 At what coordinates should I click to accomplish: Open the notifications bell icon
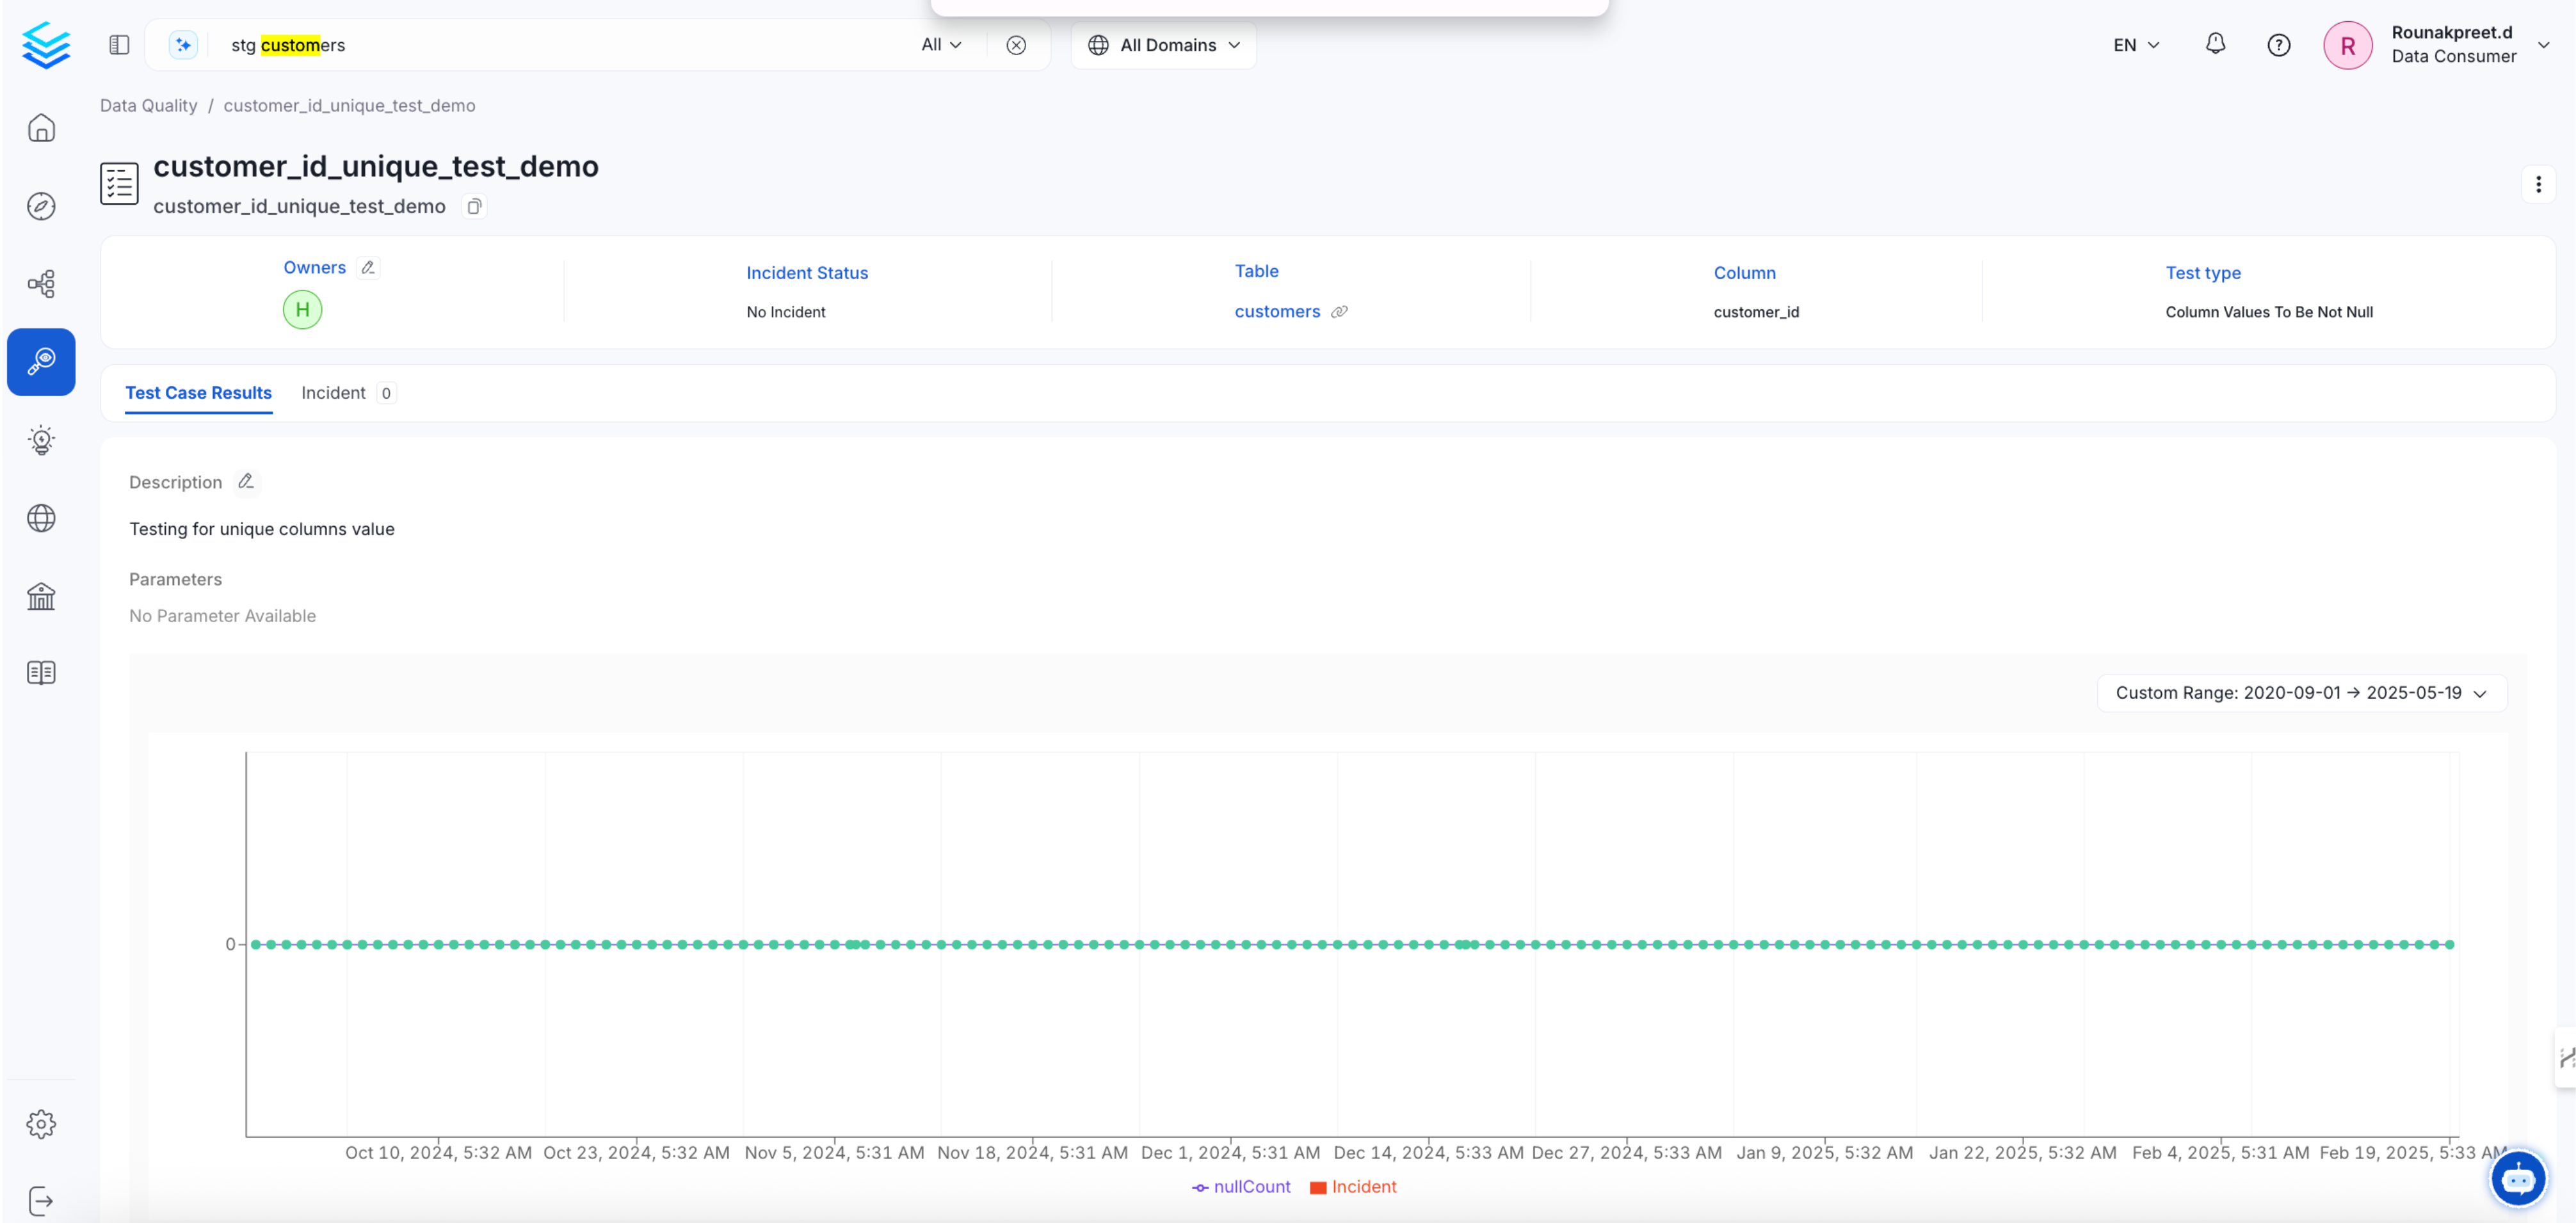tap(2215, 44)
